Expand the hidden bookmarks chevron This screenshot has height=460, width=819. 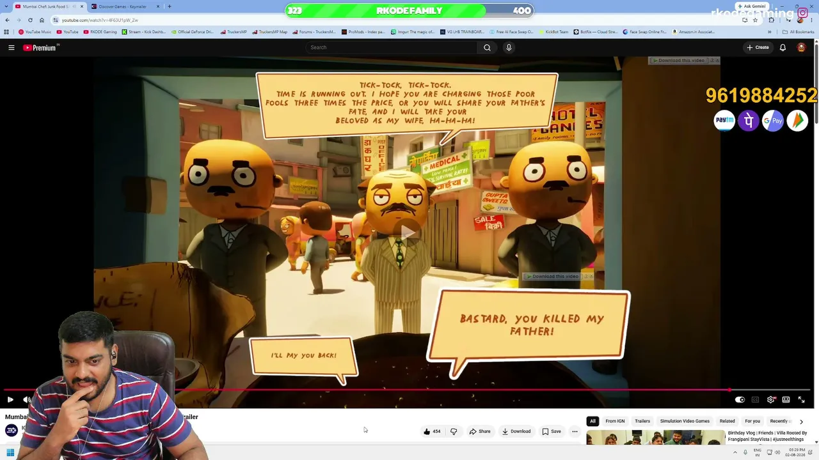pos(770,32)
